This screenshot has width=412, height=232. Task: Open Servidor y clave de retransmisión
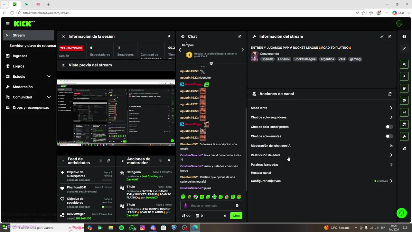[32, 46]
